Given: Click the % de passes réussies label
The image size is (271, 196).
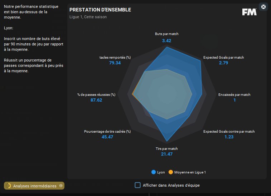Looking at the screenshot, I should [96, 95].
